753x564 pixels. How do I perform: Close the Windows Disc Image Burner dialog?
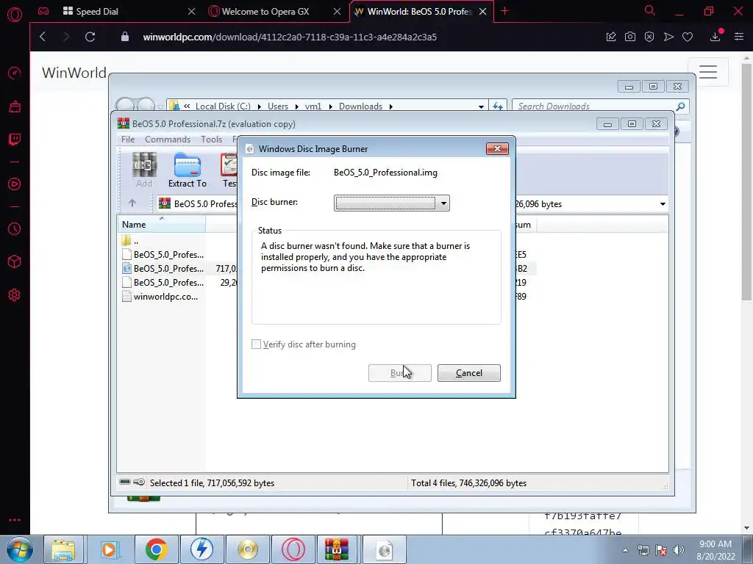[497, 148]
